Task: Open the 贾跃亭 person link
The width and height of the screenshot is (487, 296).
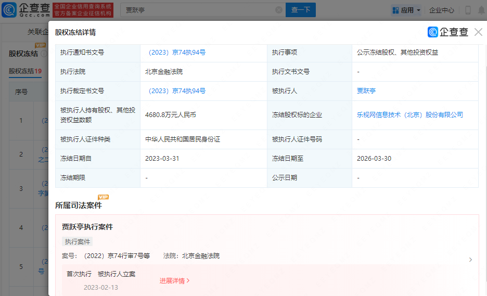Action: (x=366, y=91)
